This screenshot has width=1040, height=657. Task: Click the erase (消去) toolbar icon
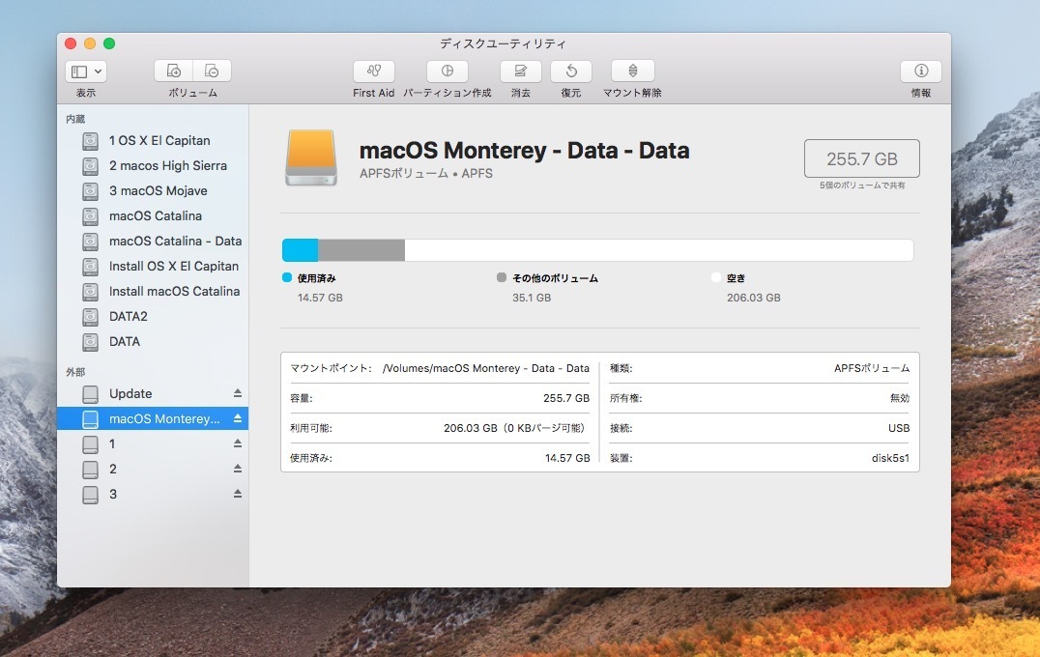pos(520,71)
